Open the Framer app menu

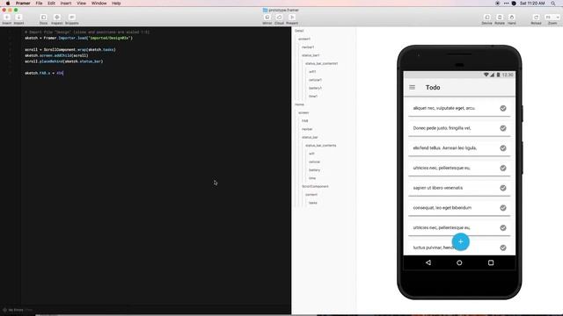pyautogui.click(x=23, y=4)
